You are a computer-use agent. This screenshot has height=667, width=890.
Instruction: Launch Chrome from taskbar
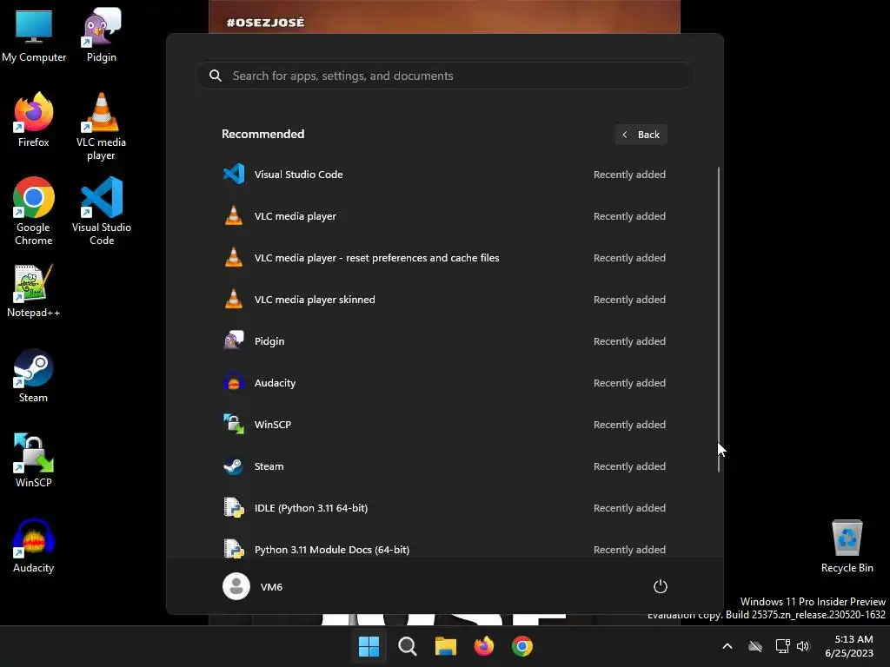522,646
